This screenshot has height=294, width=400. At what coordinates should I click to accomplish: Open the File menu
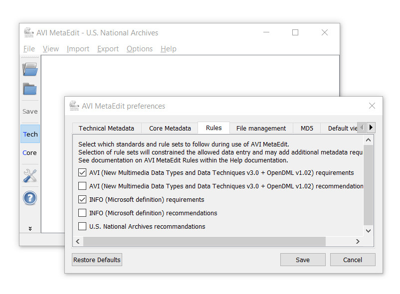point(29,49)
